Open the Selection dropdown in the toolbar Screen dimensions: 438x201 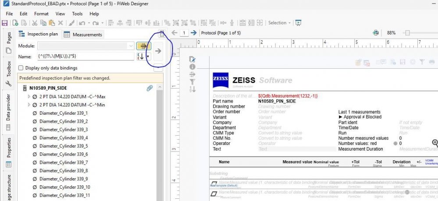tap(279, 23)
